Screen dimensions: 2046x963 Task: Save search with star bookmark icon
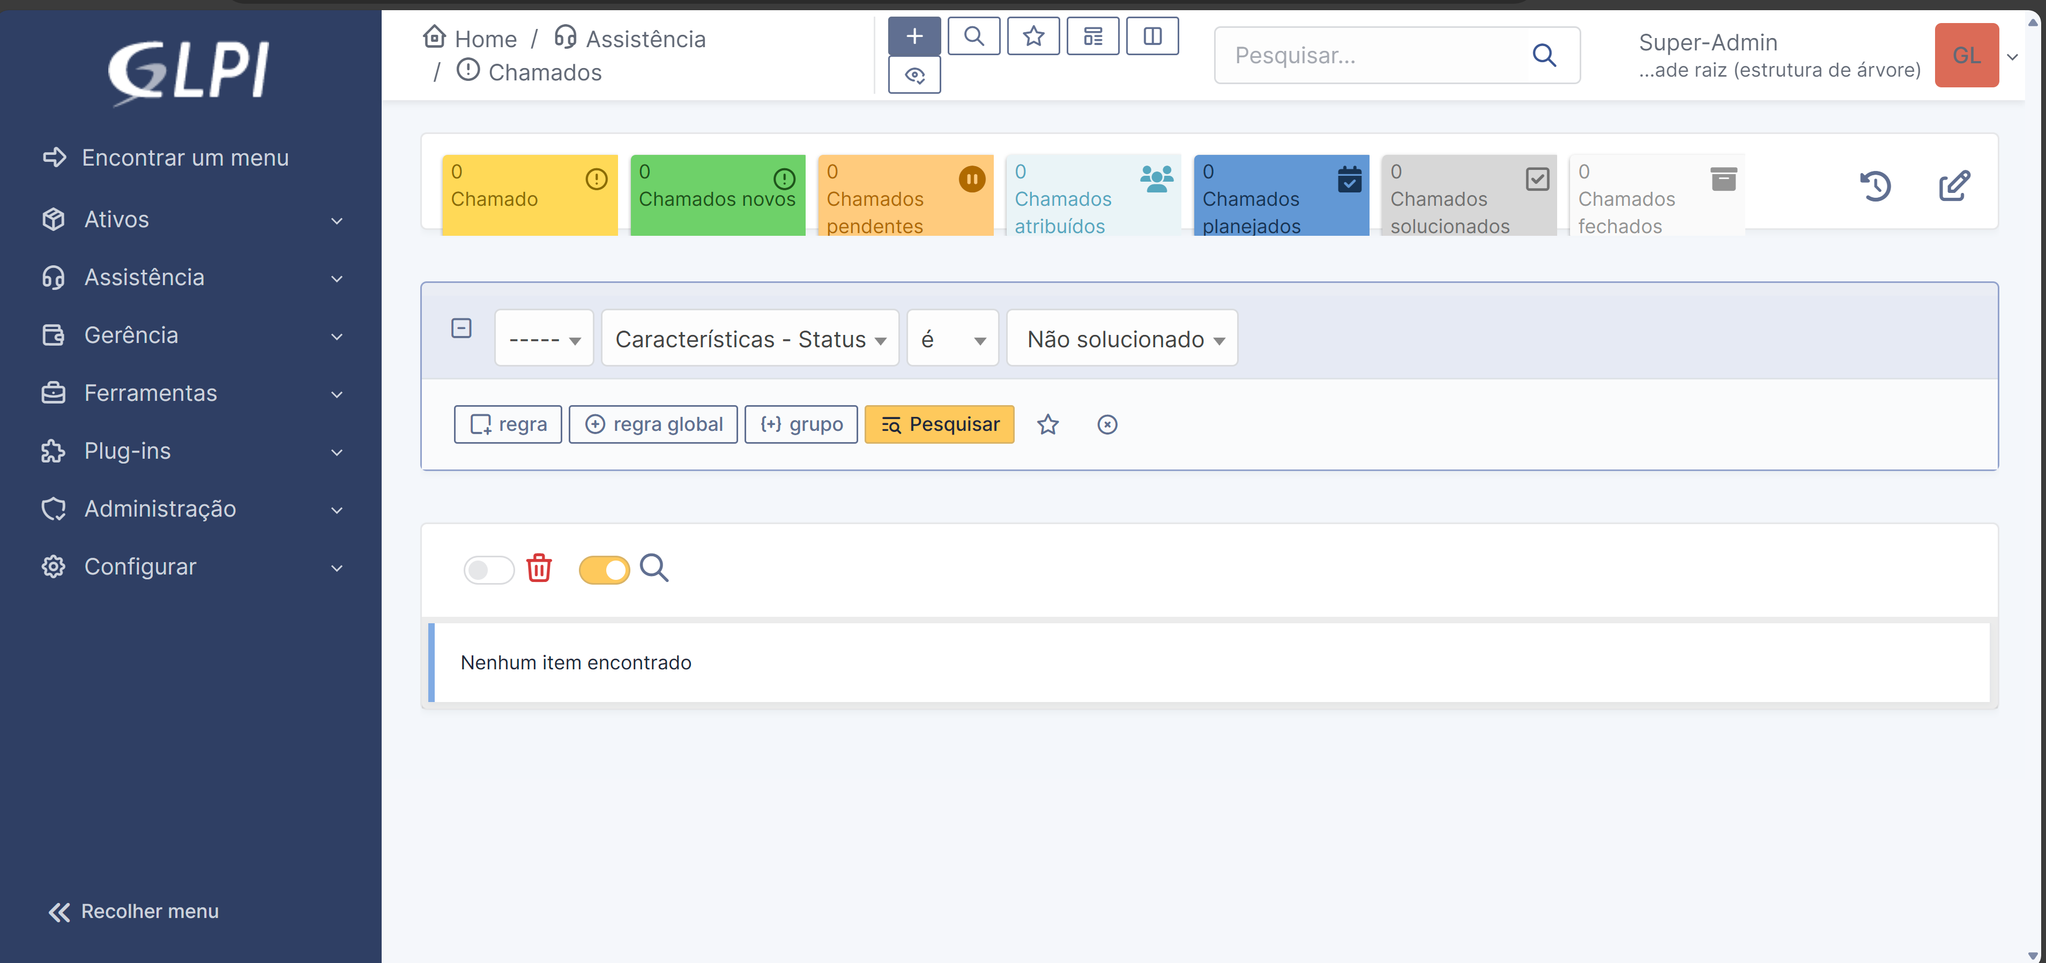tap(1047, 425)
